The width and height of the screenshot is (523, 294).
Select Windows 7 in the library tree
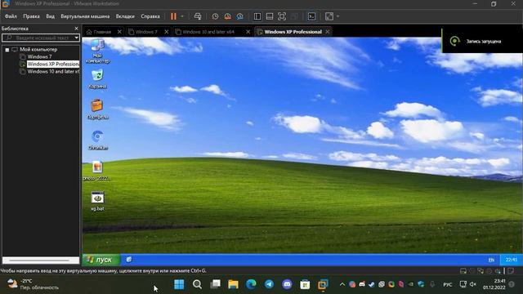pyautogui.click(x=39, y=56)
